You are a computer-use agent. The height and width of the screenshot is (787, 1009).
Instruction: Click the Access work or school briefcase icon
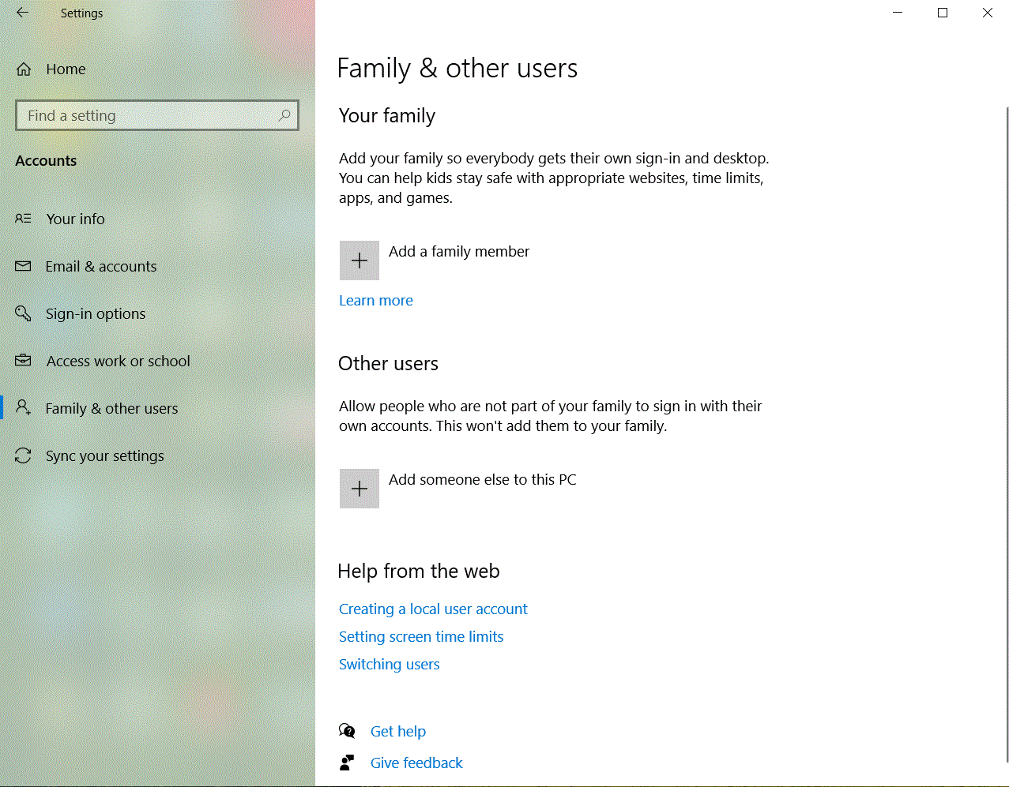[24, 361]
